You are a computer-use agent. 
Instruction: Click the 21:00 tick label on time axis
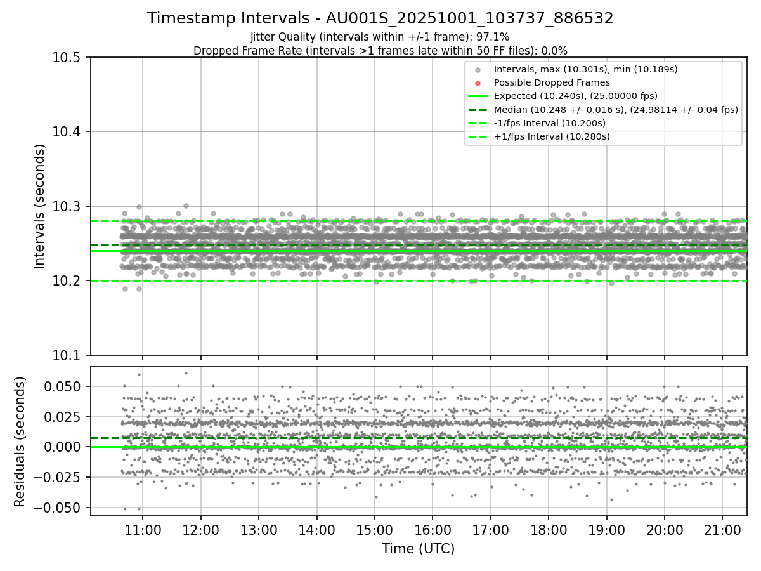[x=722, y=528]
